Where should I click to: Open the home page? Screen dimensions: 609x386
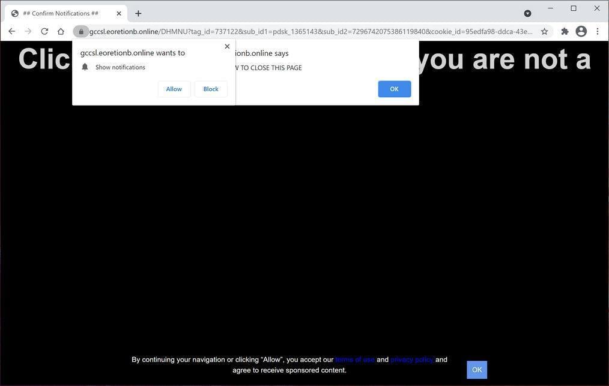click(x=61, y=31)
